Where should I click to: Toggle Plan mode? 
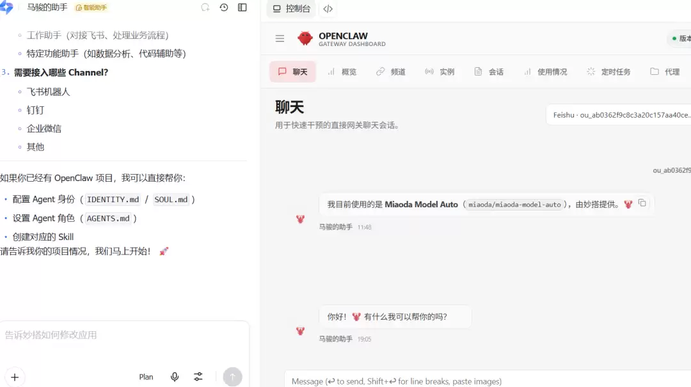click(x=146, y=377)
